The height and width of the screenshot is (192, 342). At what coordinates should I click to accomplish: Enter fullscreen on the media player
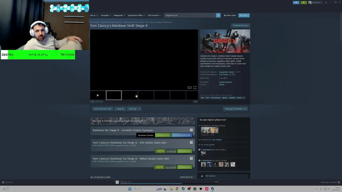click(x=195, y=87)
